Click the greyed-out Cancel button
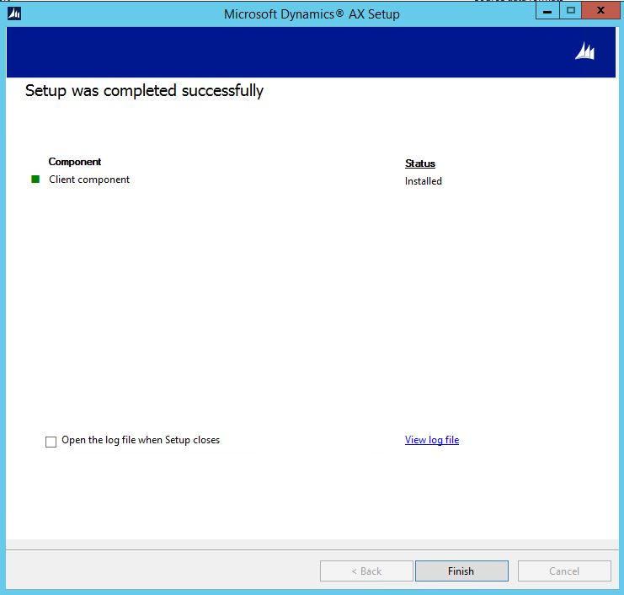 pyautogui.click(x=564, y=571)
